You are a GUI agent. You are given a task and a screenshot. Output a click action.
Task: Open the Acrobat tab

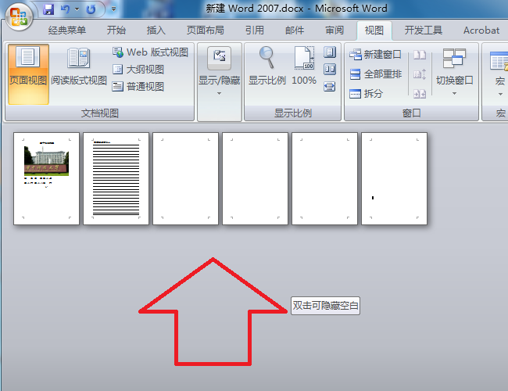pos(481,30)
